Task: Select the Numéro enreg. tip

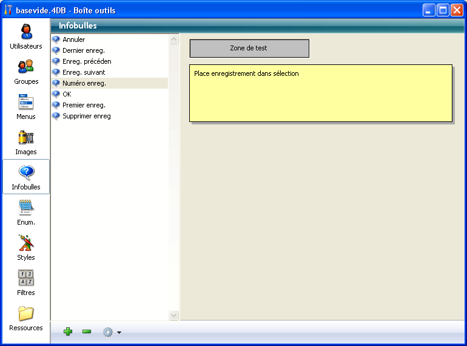Action: tap(110, 83)
